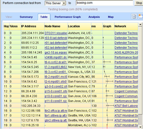Switch to the Analysis tab

point(94,17)
